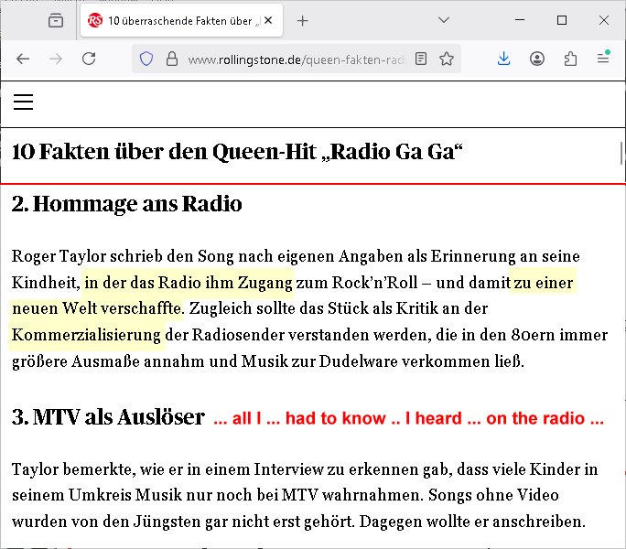
Task: Open the Firefox application menu
Action: (603, 59)
